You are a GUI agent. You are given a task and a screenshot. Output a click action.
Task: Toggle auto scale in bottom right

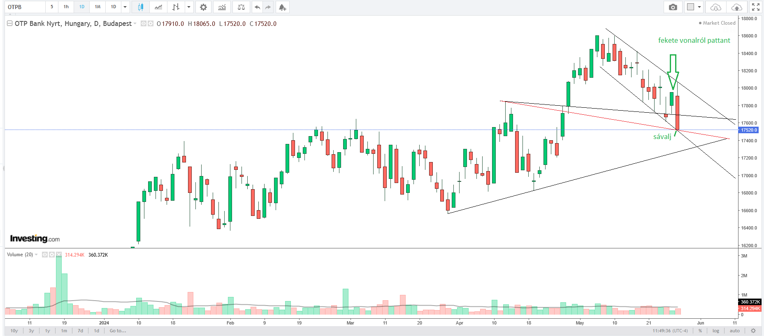pyautogui.click(x=734, y=331)
